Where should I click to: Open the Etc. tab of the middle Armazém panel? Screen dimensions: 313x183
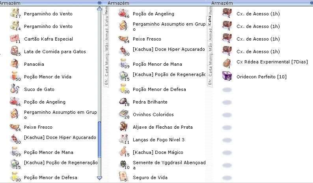click(210, 81)
